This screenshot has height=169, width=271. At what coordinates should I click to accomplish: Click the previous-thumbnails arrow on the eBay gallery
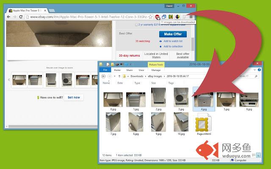tap(9, 80)
